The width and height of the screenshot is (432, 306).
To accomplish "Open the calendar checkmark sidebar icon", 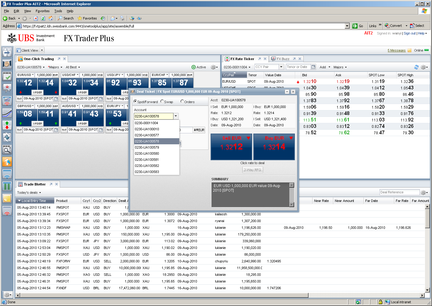I will point(7,76).
